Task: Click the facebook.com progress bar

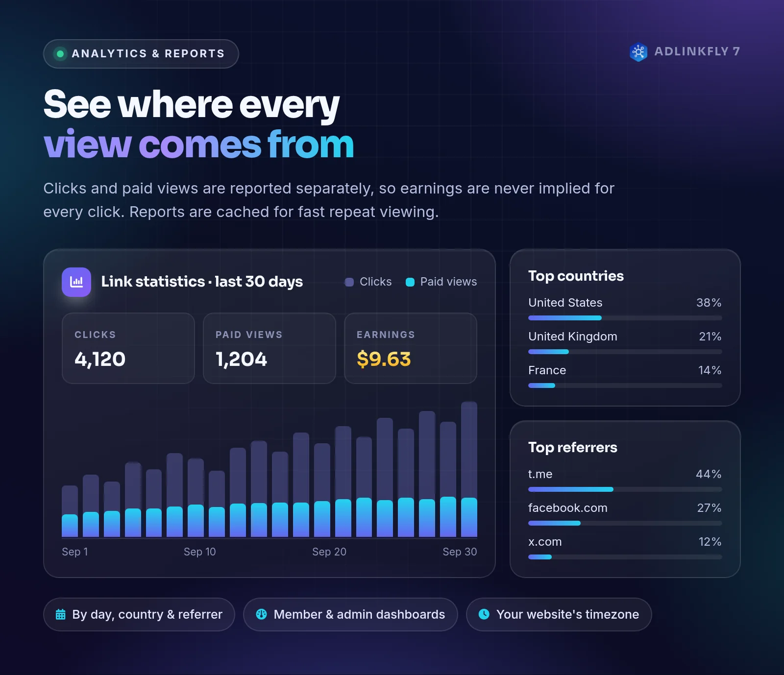Action: 625,523
